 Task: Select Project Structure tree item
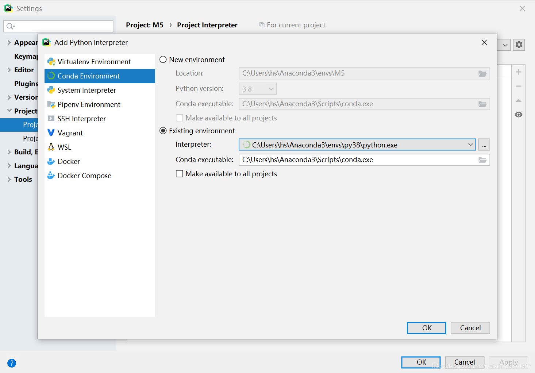30,138
